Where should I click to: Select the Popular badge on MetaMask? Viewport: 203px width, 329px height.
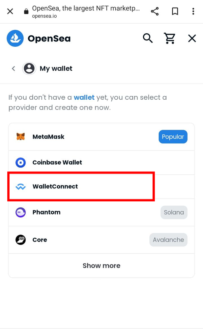(x=173, y=137)
